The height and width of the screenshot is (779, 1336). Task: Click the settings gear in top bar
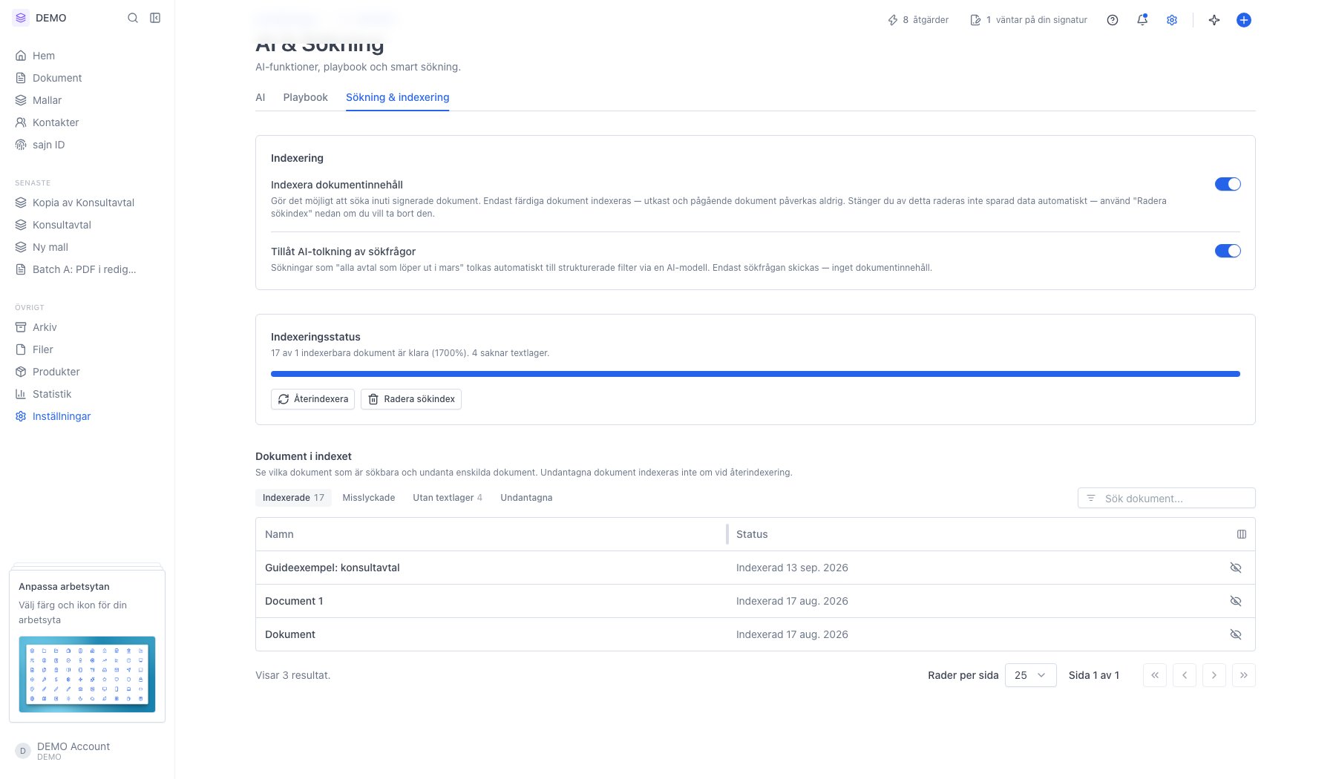coord(1172,20)
